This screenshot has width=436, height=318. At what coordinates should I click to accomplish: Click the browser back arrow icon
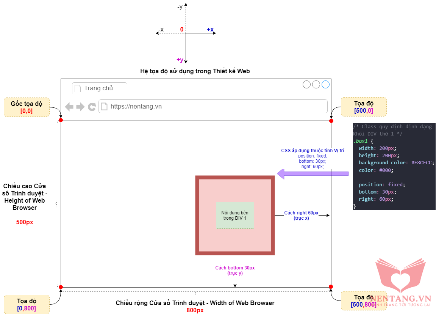[x=69, y=107]
